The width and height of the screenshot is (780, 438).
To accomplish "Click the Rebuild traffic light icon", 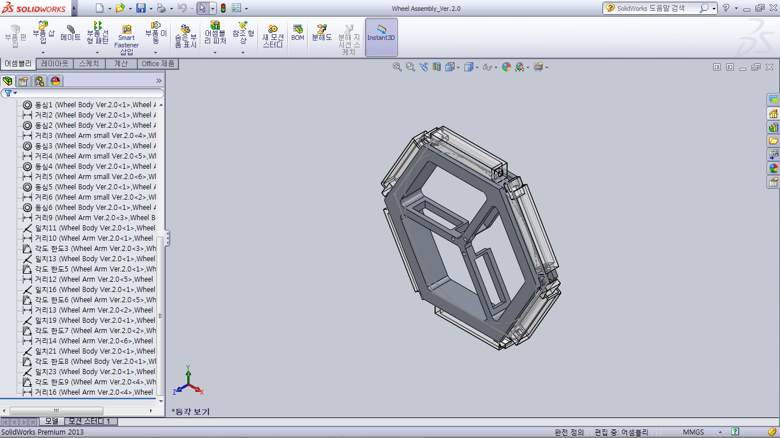I will (x=223, y=8).
